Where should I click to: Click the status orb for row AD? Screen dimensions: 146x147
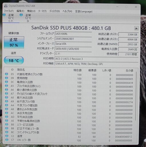(x=7, y=117)
